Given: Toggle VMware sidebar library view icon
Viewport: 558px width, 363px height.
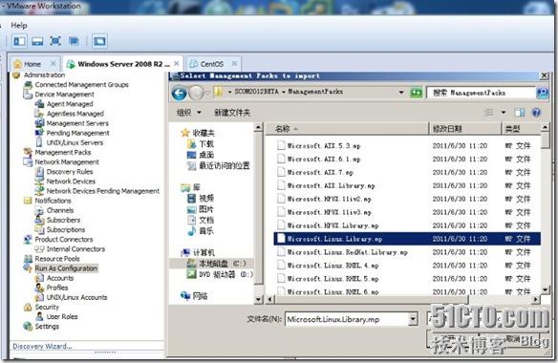Looking at the screenshot, I should tap(19, 41).
